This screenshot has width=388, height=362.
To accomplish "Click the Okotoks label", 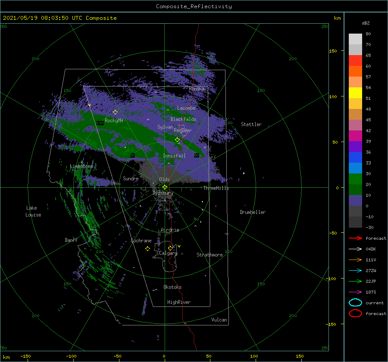I will click(x=172, y=287).
